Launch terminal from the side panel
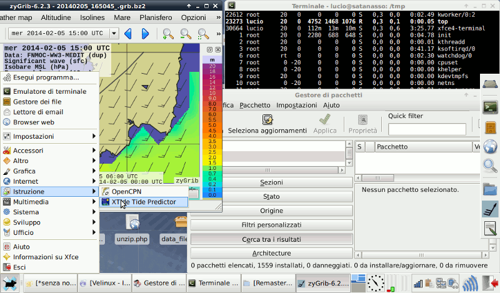 pyautogui.click(x=490, y=107)
